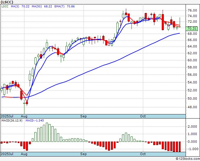
Task: Click the 56.00 price axis label
Action: tap(192, 75)
